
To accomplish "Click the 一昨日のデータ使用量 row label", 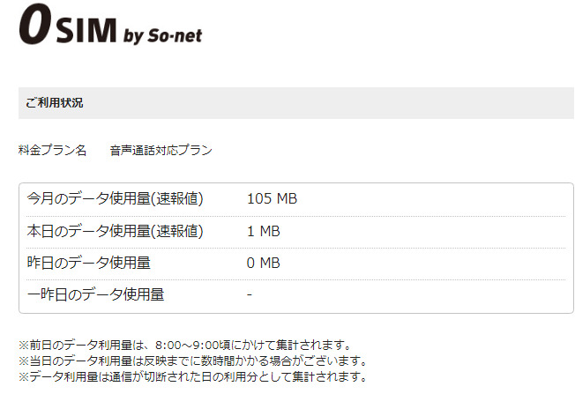I will (96, 294).
